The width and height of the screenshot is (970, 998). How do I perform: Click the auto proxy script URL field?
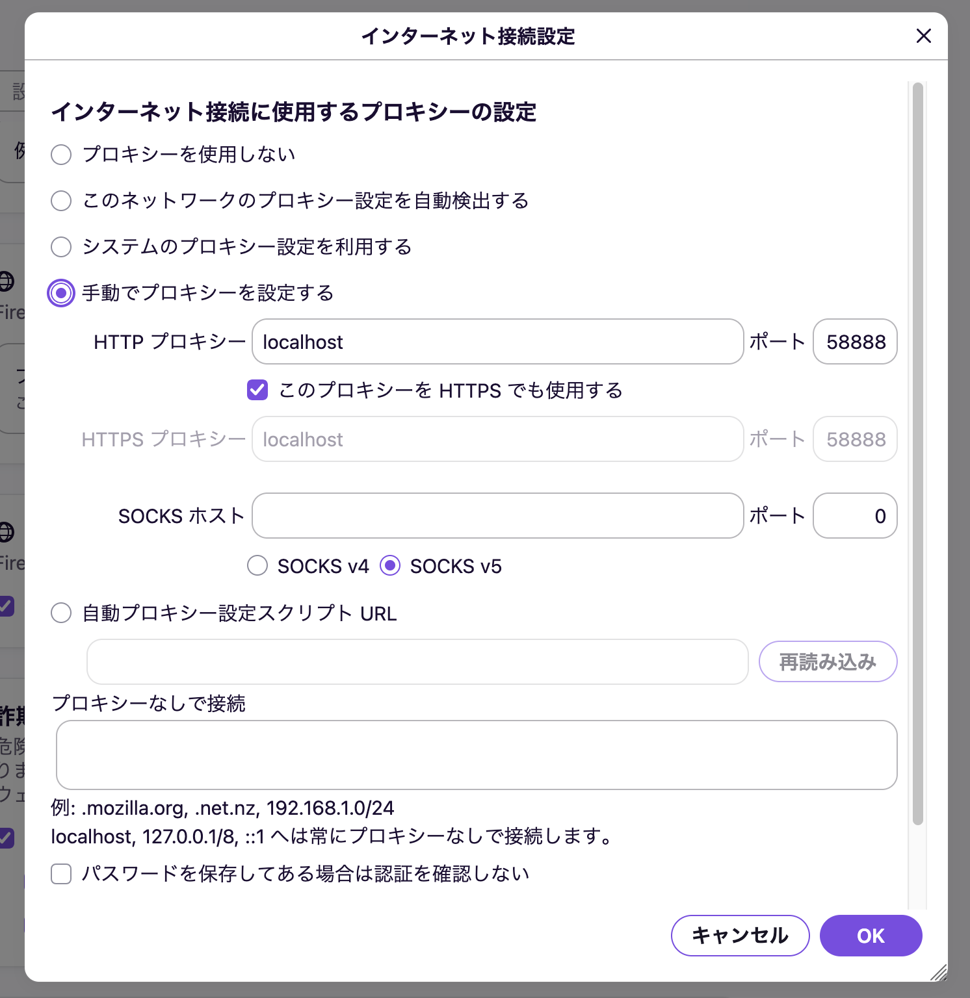coord(417,661)
